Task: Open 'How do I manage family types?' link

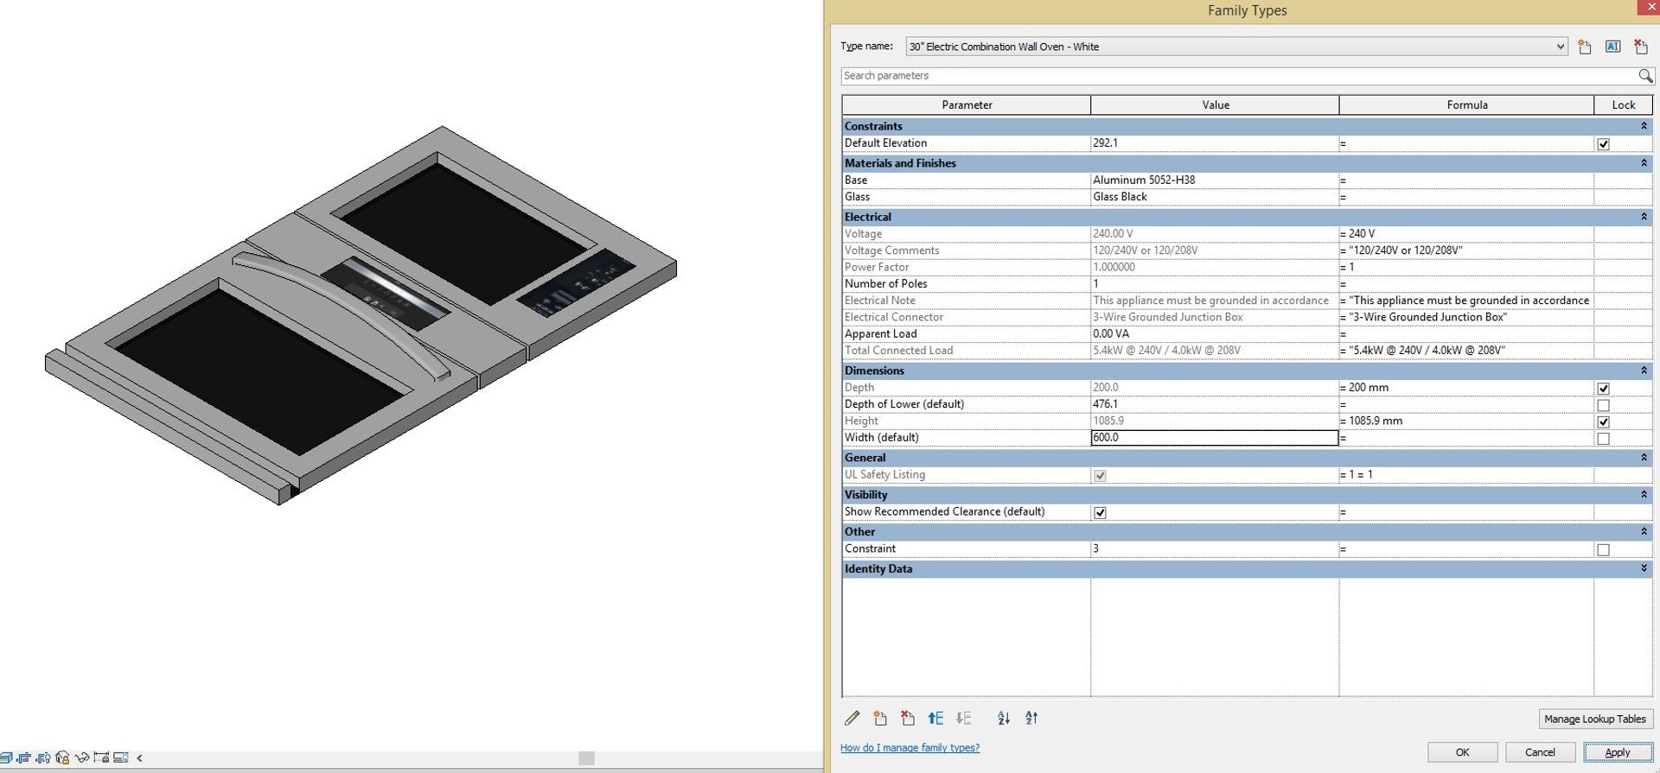Action: point(910,748)
